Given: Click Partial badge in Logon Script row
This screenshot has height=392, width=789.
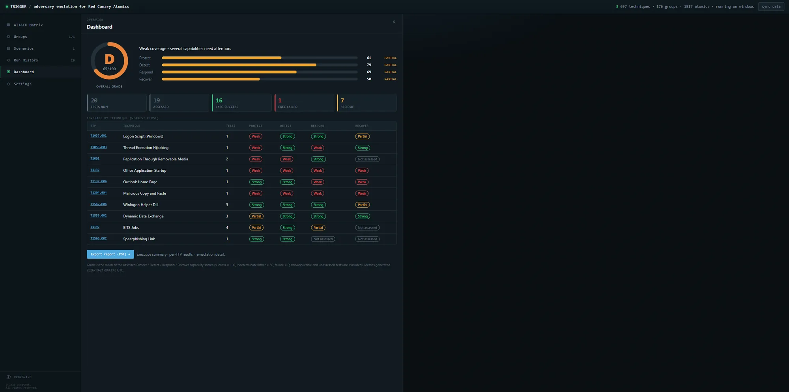Looking at the screenshot, I should coord(363,137).
